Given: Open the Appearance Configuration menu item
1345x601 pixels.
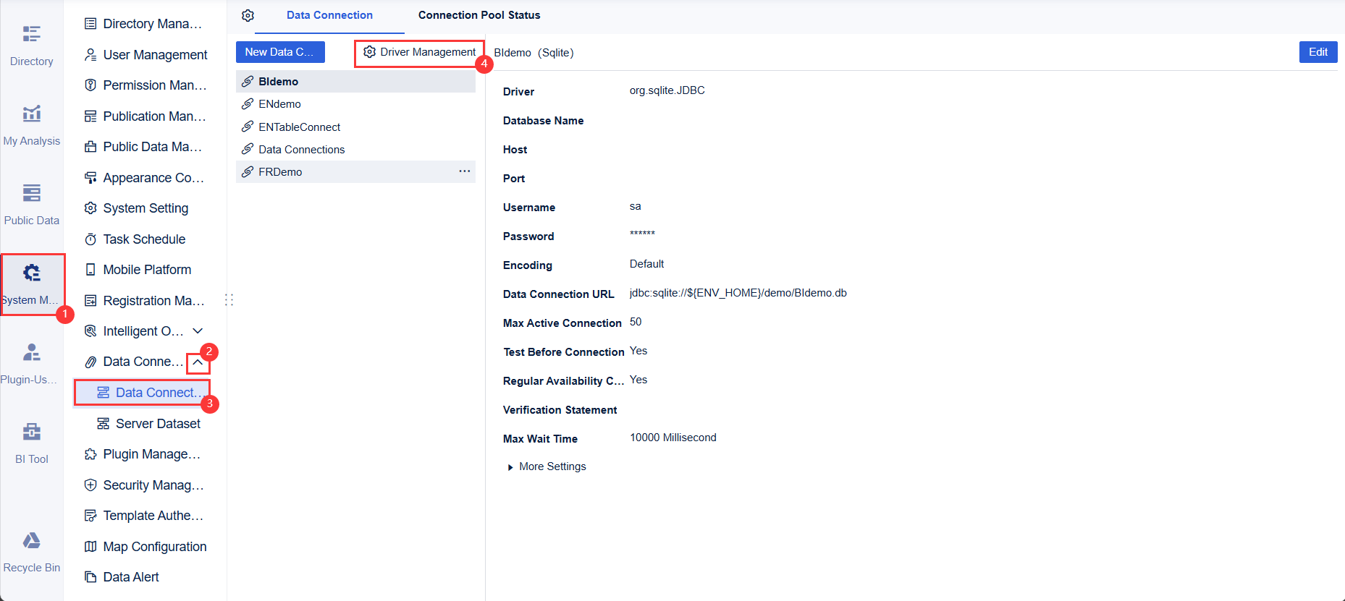Looking at the screenshot, I should tap(146, 178).
